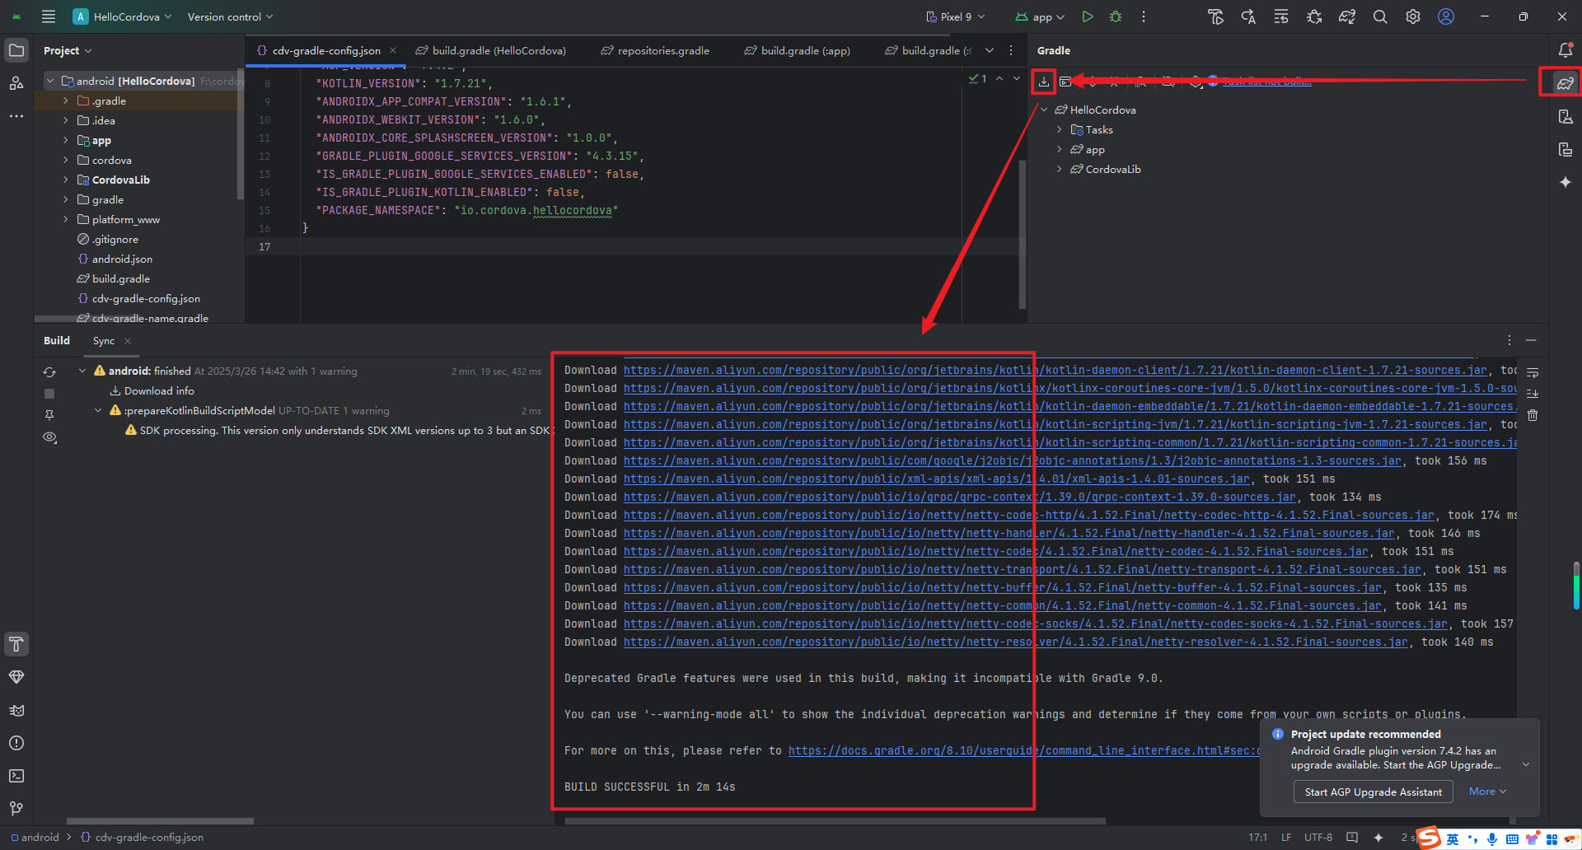Expand the Tasks node in Gradle tree

1060,130
